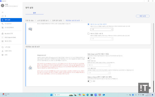Switch to the 일반 tab
Viewport: 155px width, 97px height.
35,13
